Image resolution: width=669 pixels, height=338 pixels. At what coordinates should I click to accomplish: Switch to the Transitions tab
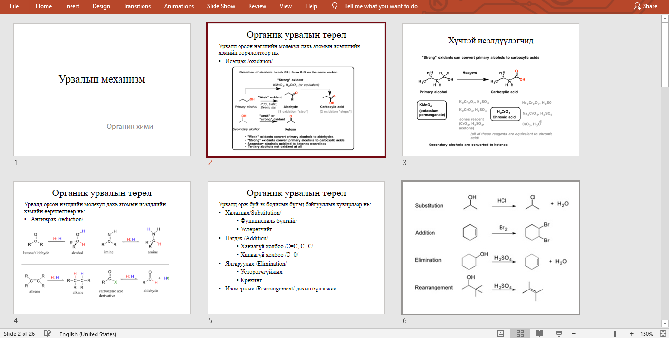(x=137, y=6)
